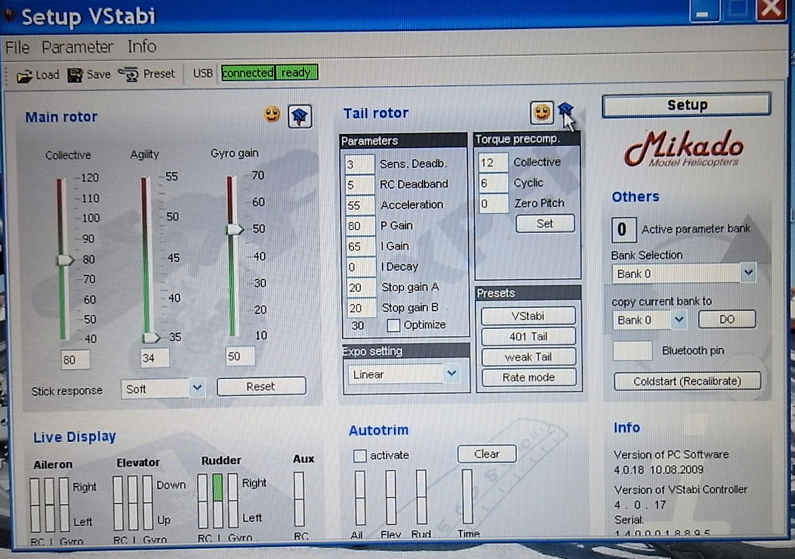Click the Live Display Aux RC bar
The height and width of the screenshot is (559, 795).
(299, 499)
